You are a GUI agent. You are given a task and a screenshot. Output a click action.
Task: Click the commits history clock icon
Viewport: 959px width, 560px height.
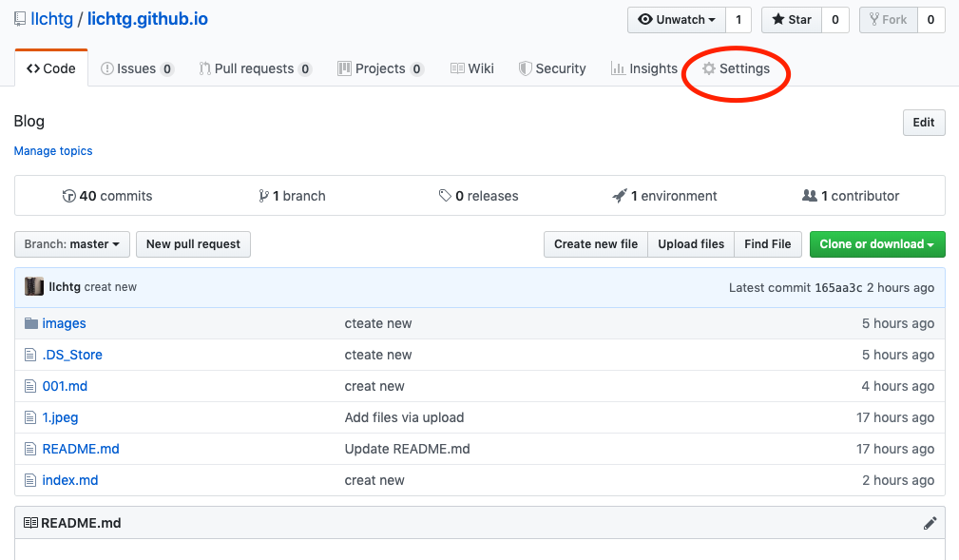(x=69, y=196)
